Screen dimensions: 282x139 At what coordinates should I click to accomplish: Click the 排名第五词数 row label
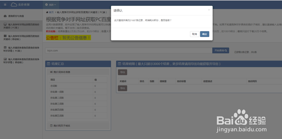click(x=57, y=116)
